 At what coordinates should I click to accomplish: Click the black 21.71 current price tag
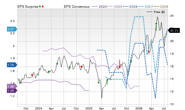174,31
